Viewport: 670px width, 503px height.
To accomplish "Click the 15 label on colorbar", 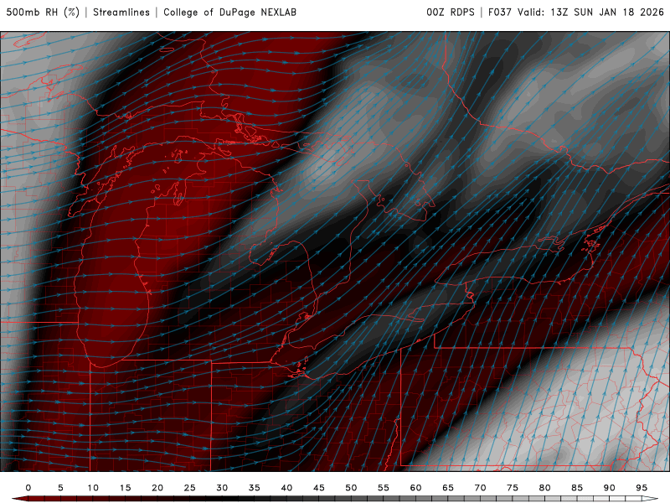I will [125, 488].
